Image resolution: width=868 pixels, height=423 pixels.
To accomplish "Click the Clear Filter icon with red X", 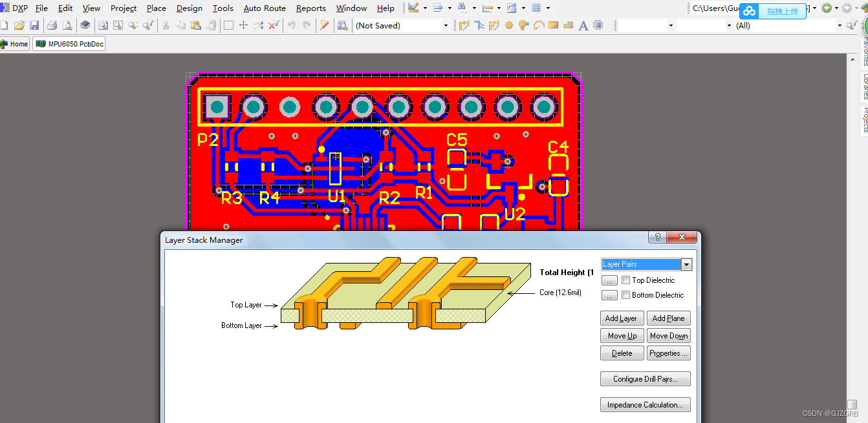I will [x=274, y=25].
